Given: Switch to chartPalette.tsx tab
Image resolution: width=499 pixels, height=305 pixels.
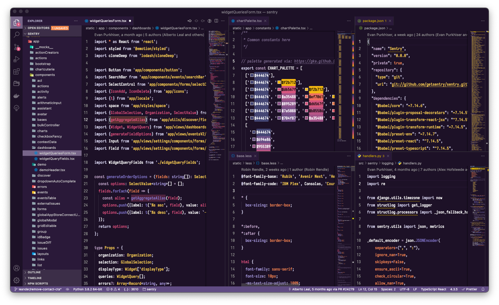Looking at the screenshot, I should pyautogui.click(x=249, y=21).
